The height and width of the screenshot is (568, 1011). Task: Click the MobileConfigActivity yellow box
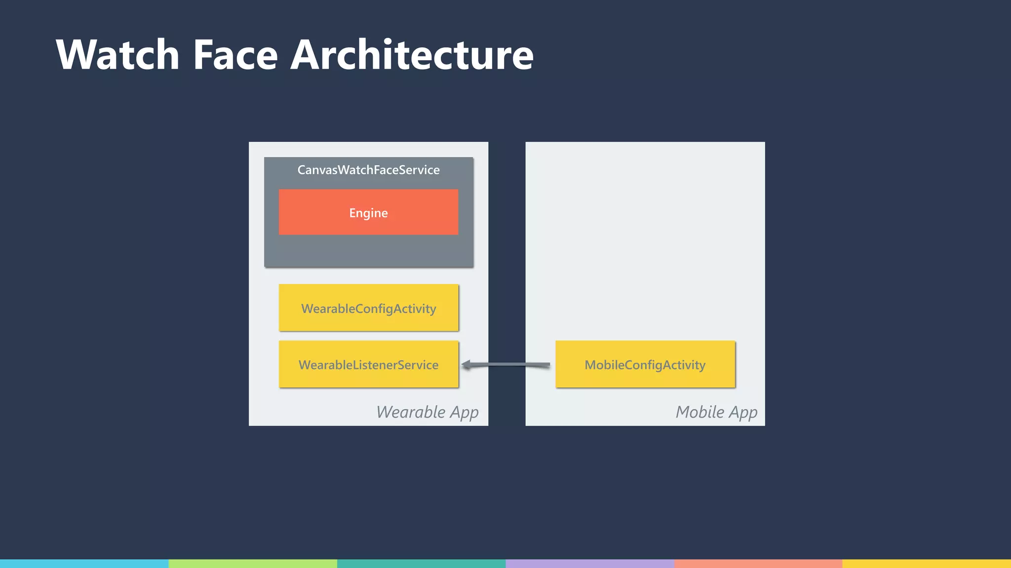point(645,364)
